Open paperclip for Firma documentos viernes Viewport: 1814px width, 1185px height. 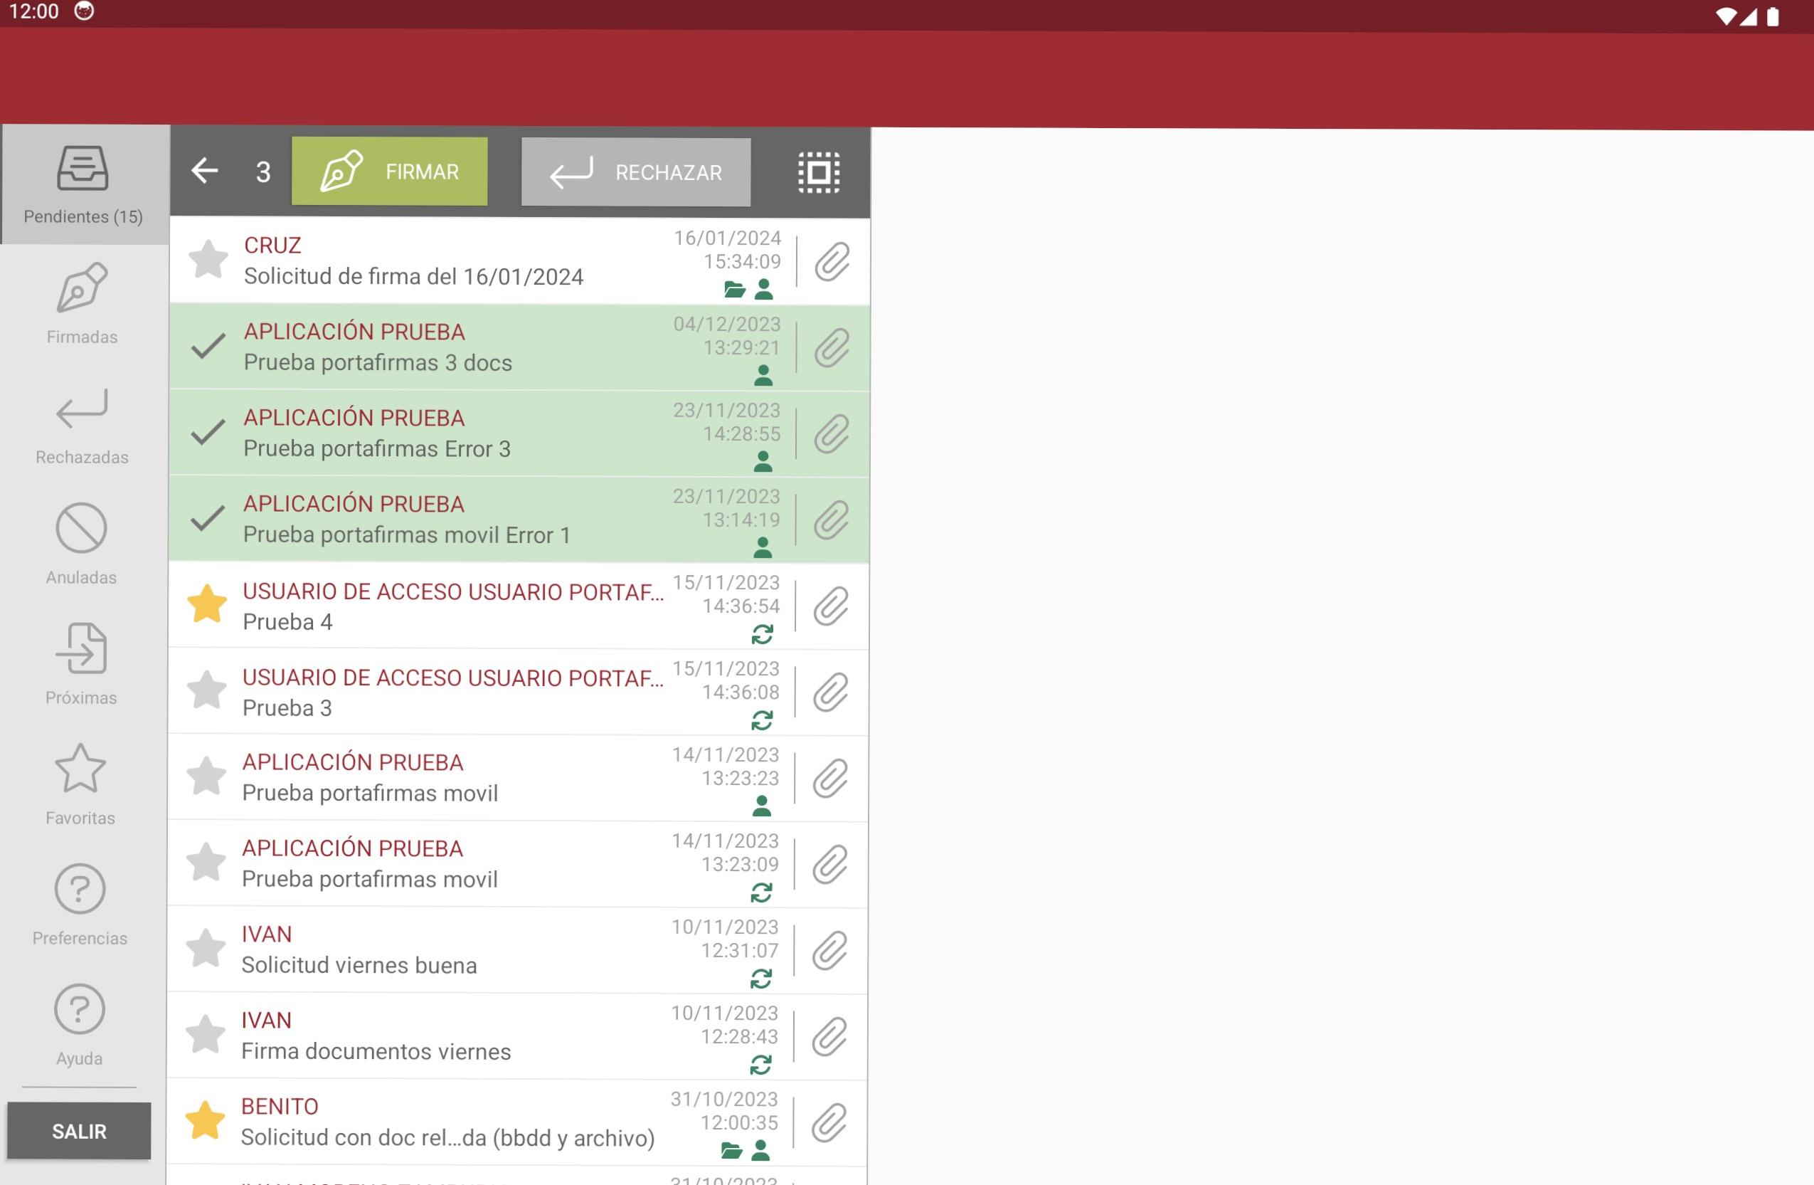coord(829,1038)
